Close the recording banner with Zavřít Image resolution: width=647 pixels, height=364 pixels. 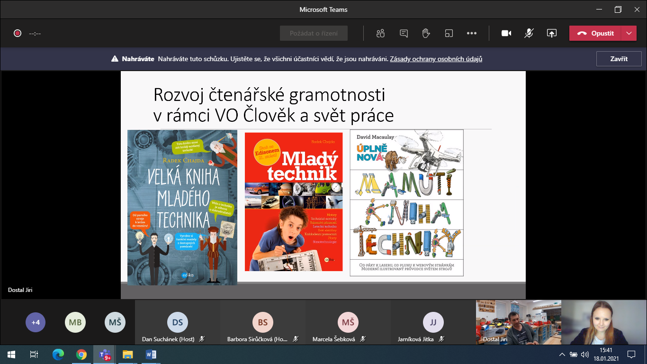pyautogui.click(x=619, y=59)
